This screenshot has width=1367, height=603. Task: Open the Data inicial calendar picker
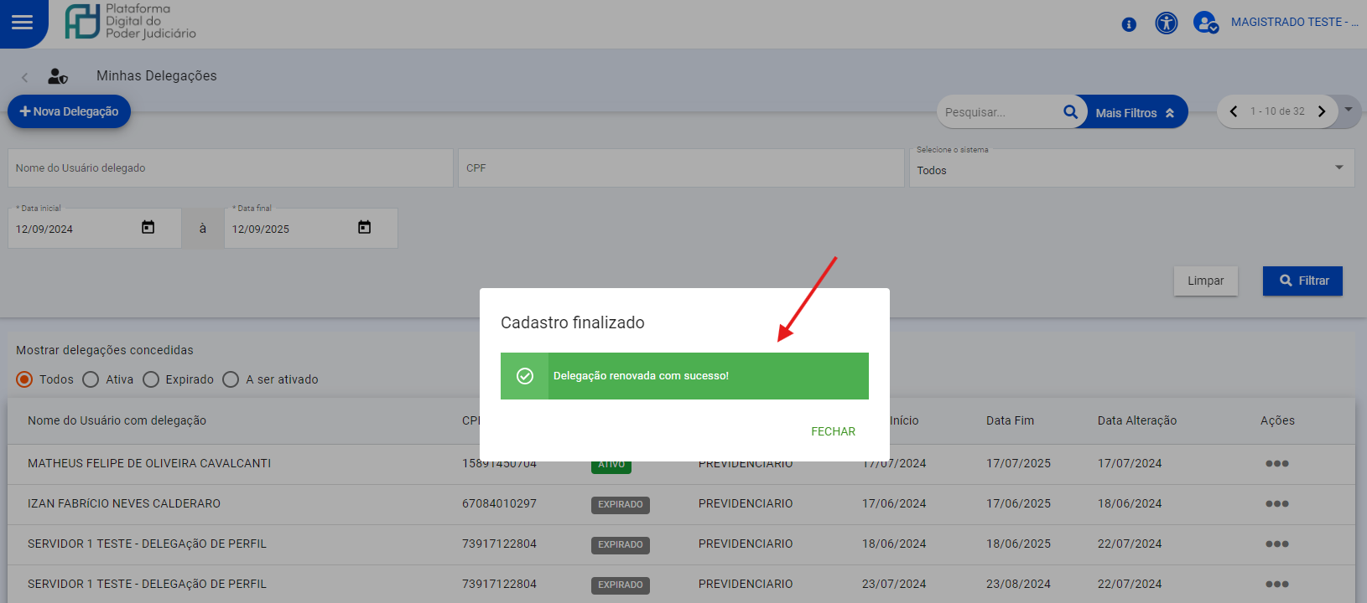coord(148,228)
